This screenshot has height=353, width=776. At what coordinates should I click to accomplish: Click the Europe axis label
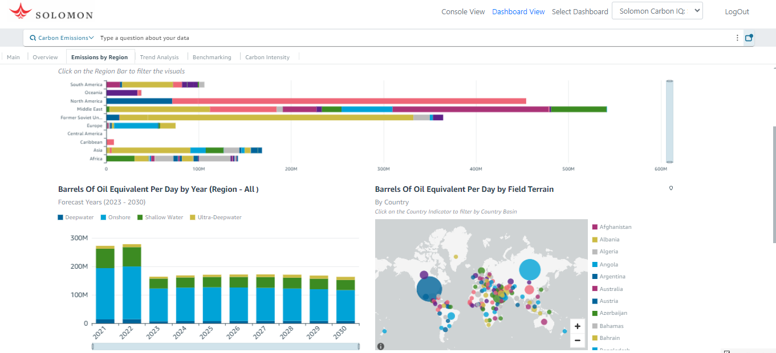click(95, 125)
